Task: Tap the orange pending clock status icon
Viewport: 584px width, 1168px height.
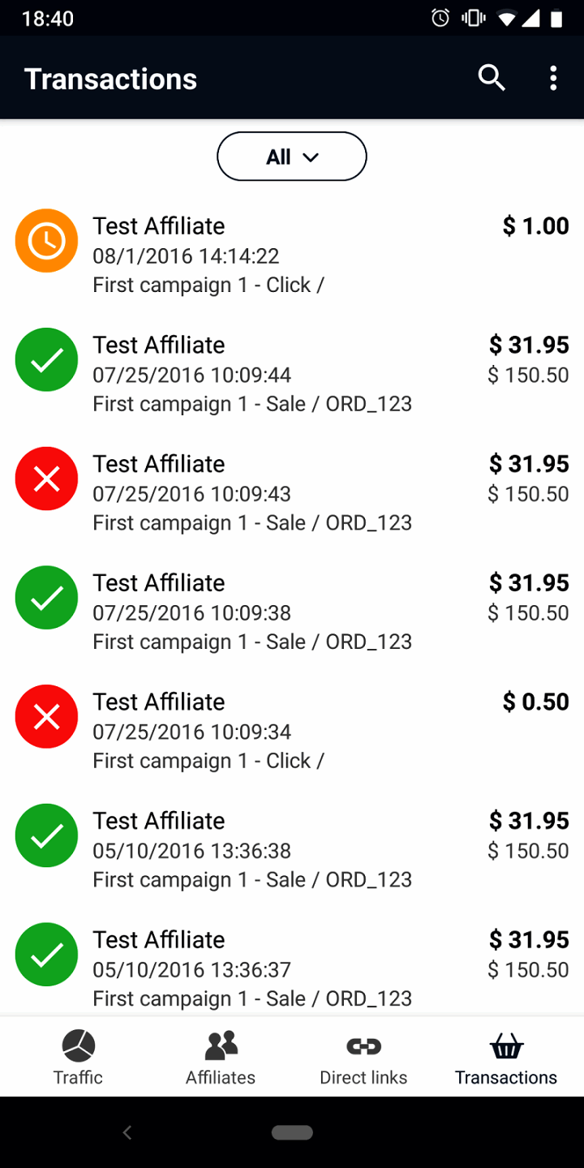Action: (47, 241)
